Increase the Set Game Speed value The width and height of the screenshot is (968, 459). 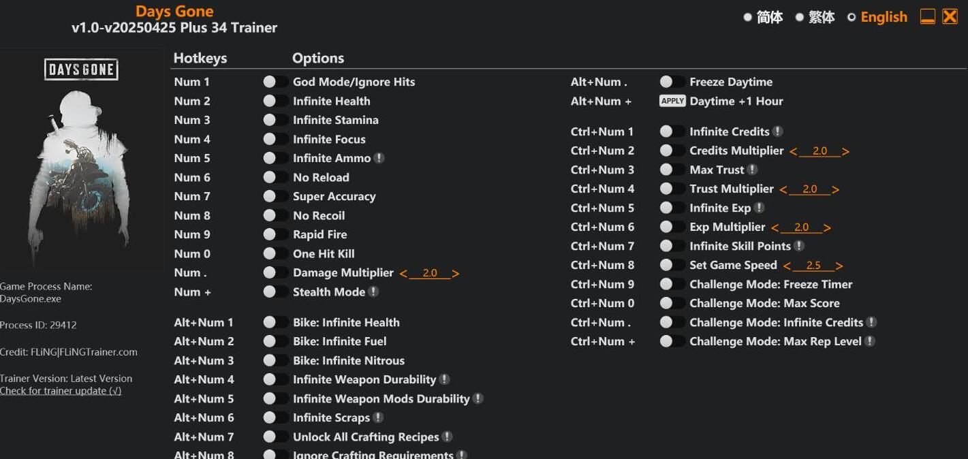839,266
